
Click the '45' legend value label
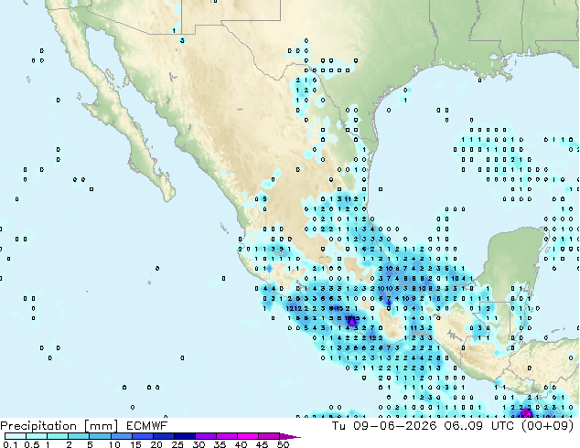click(x=262, y=444)
